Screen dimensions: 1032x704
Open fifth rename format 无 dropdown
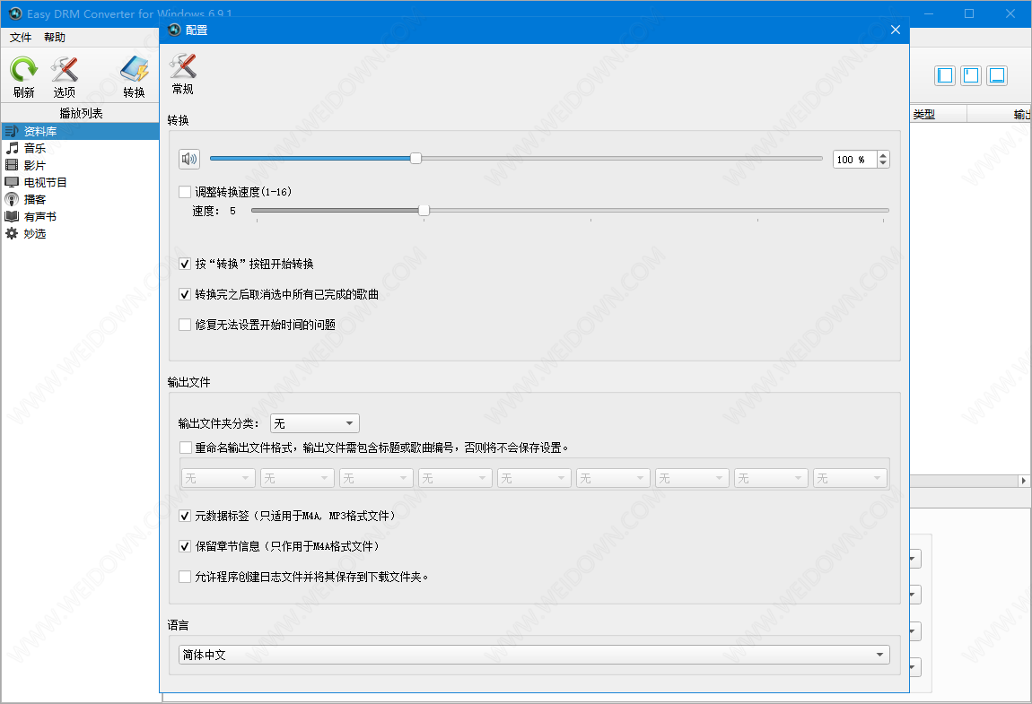(x=535, y=478)
